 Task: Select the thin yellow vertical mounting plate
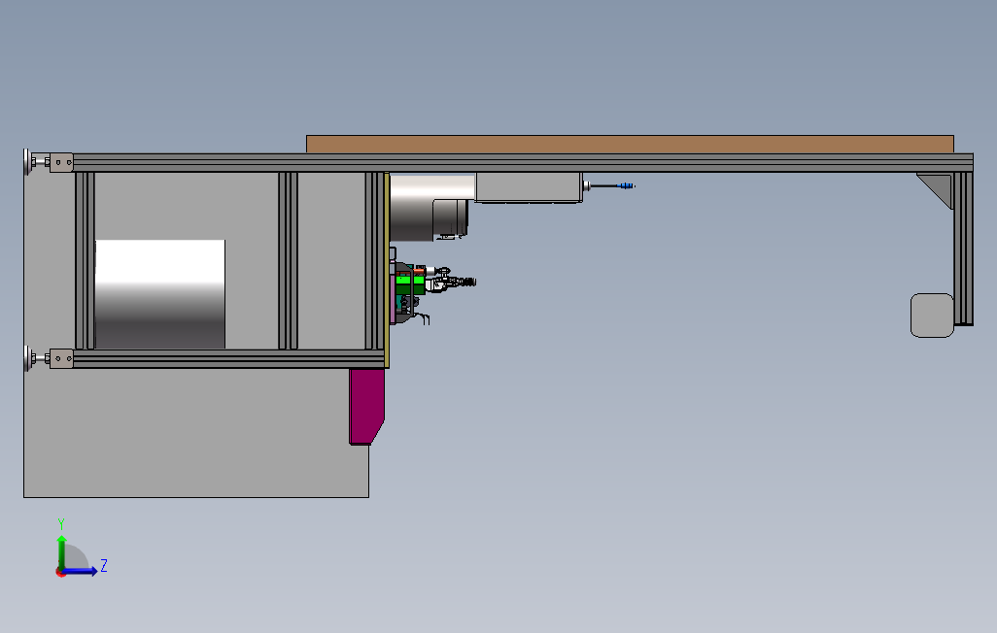387,270
